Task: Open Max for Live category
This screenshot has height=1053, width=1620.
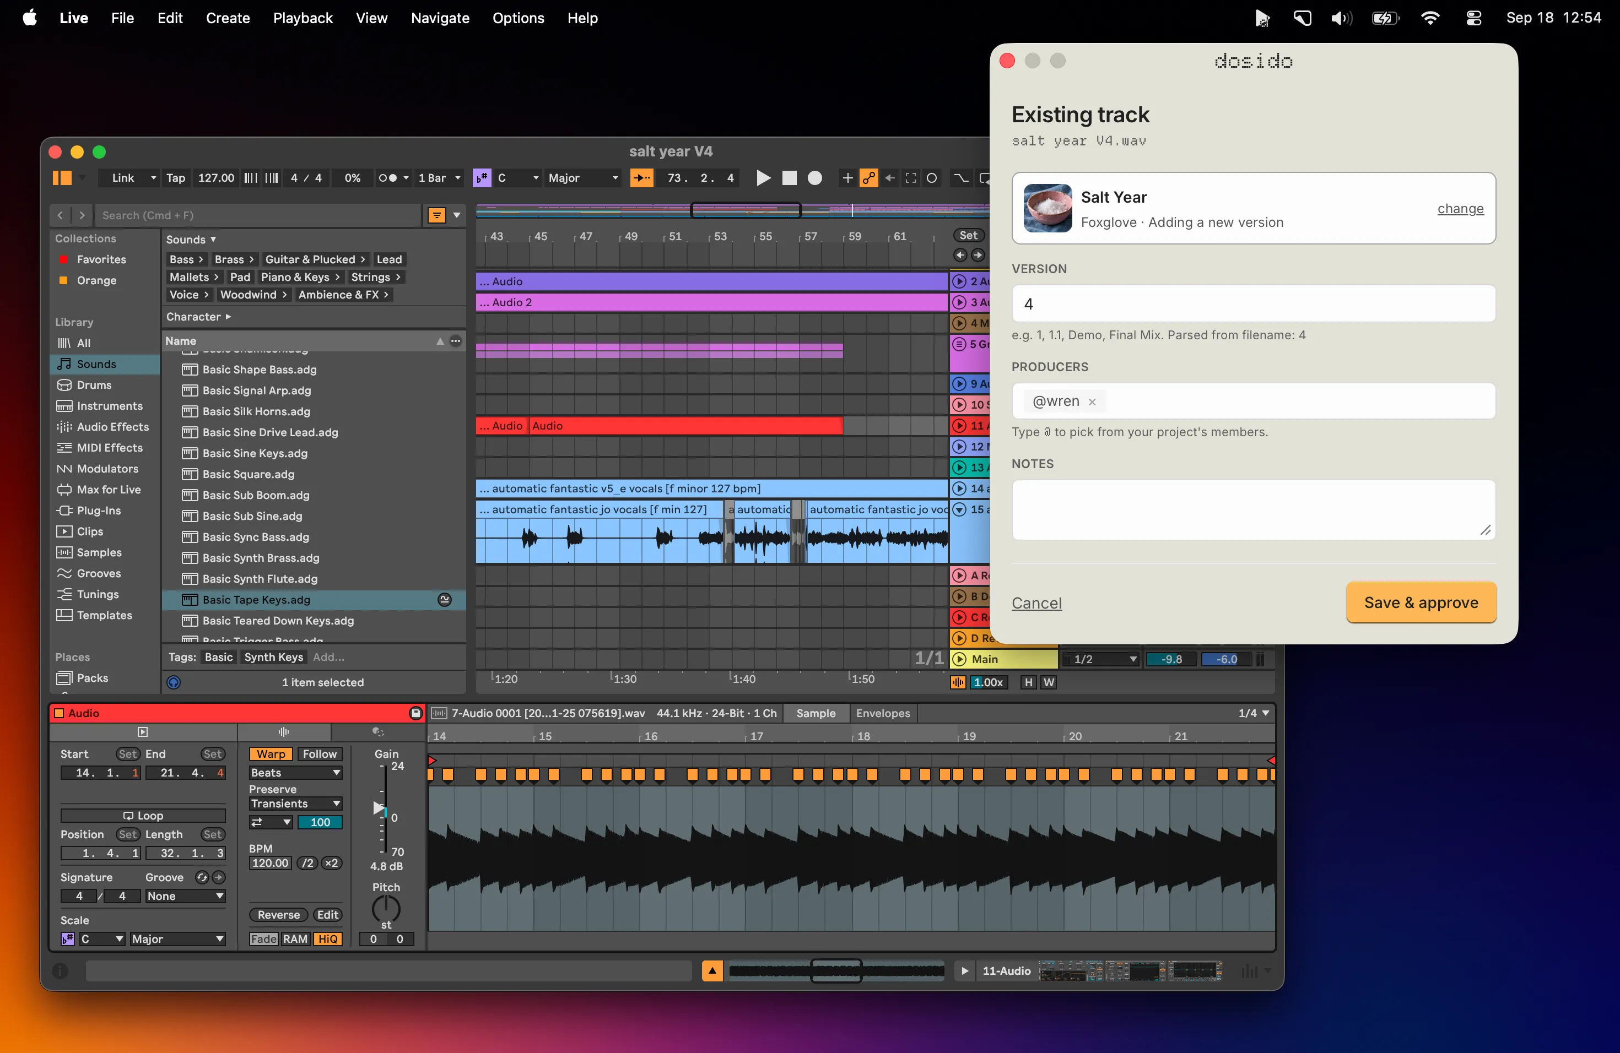Action: point(109,490)
